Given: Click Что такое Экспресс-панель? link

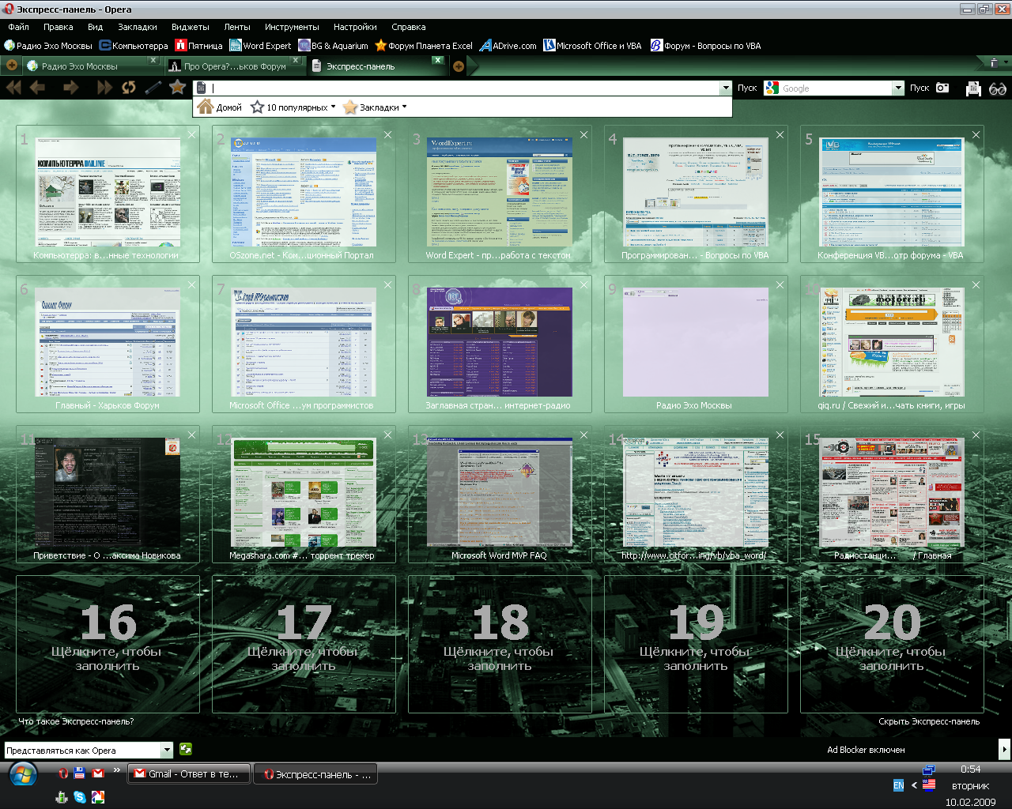Looking at the screenshot, I should (76, 721).
